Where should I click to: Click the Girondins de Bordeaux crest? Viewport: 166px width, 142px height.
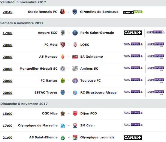click(75, 12)
